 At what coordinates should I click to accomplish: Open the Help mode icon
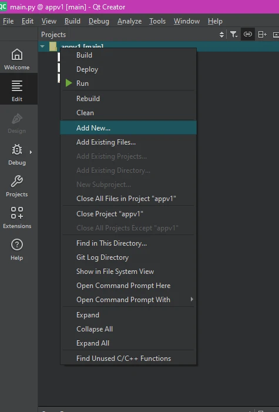17,250
